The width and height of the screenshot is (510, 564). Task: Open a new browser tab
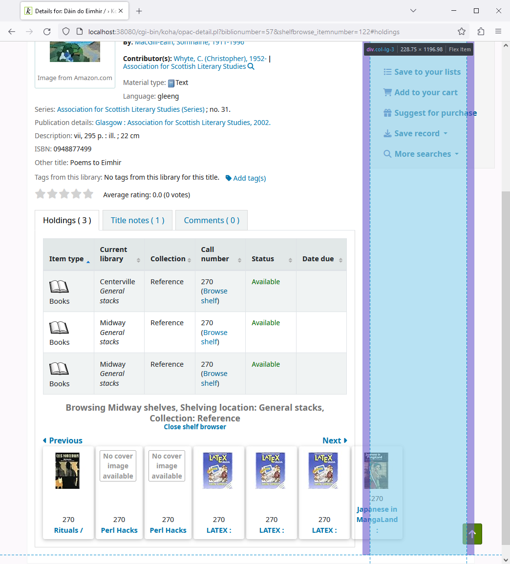[139, 11]
